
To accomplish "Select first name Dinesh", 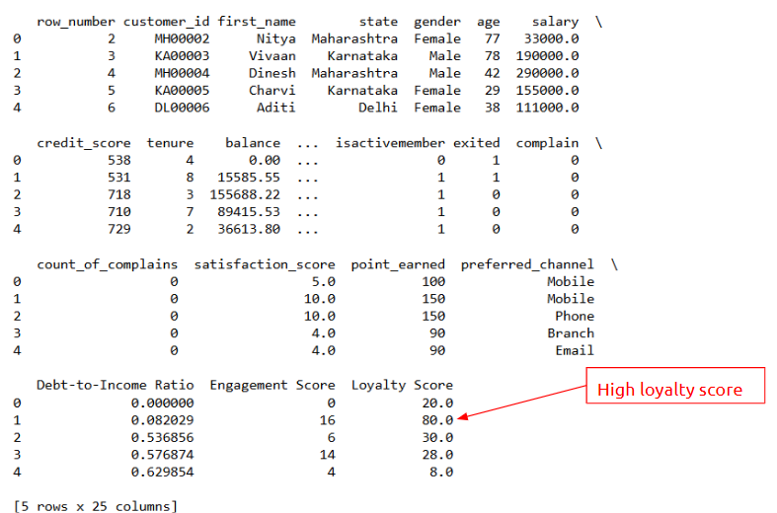I will coord(272,73).
